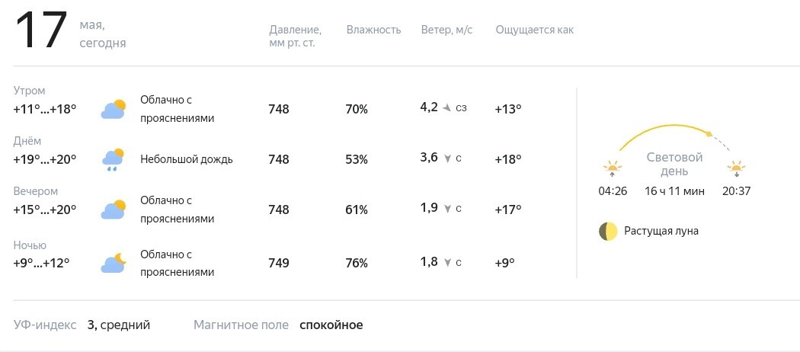Screen dimensions: 800x352
Task: Click the night cloud with moon icon
Action: click(x=114, y=263)
